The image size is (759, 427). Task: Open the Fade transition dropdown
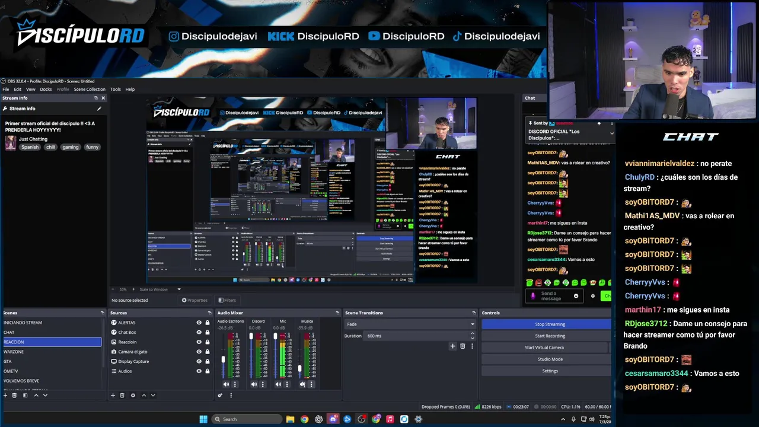point(410,324)
